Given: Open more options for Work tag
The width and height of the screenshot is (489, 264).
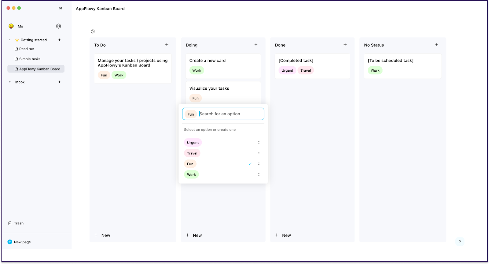Looking at the screenshot, I should (x=259, y=174).
